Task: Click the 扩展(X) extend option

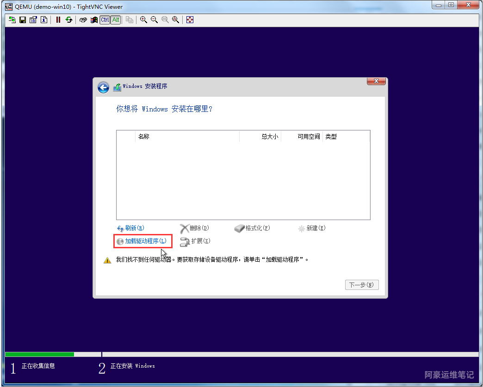Action: click(x=195, y=241)
